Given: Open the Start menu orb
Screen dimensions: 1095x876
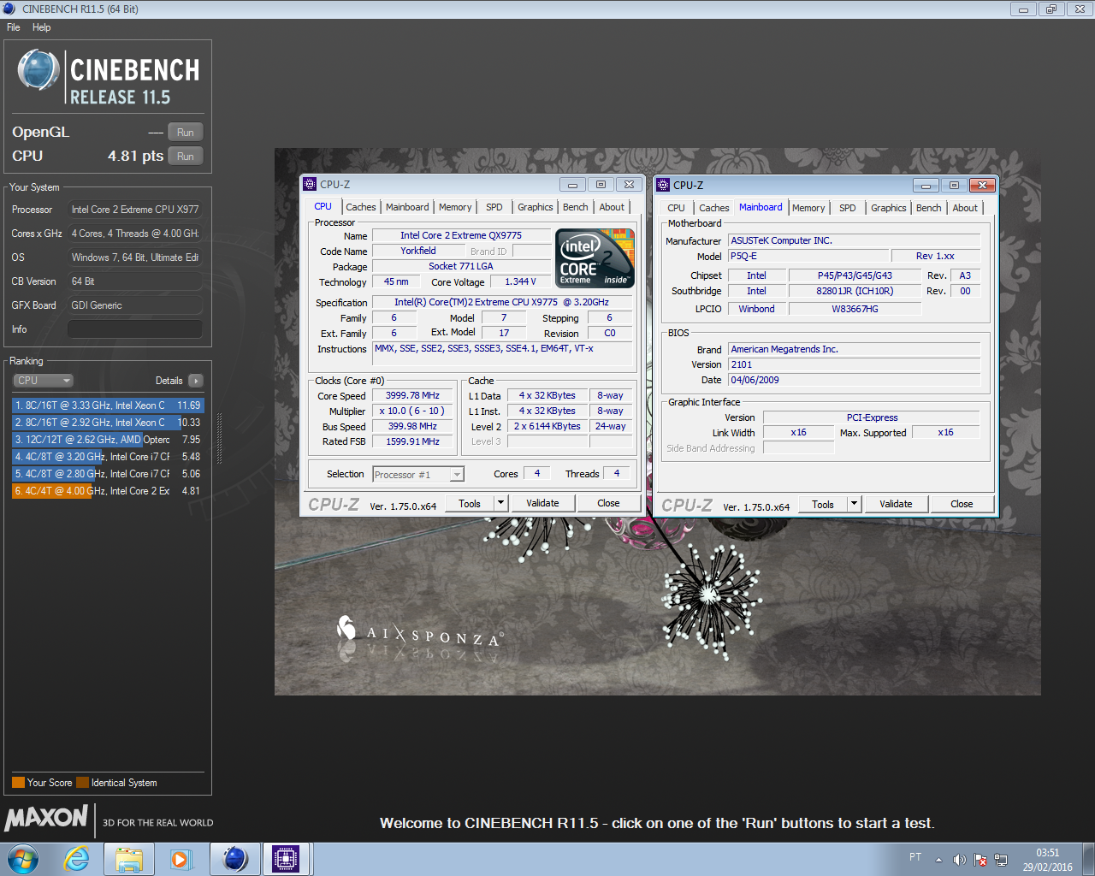Looking at the screenshot, I should pyautogui.click(x=23, y=859).
